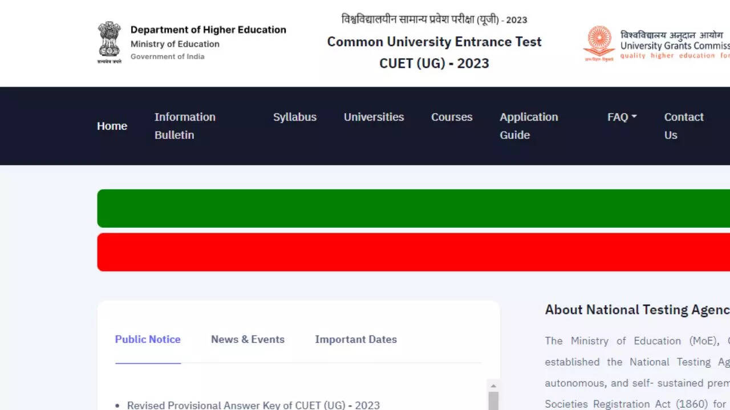Click the University Grants Commission orange logo
Screen dimensions: 730x410
599,43
